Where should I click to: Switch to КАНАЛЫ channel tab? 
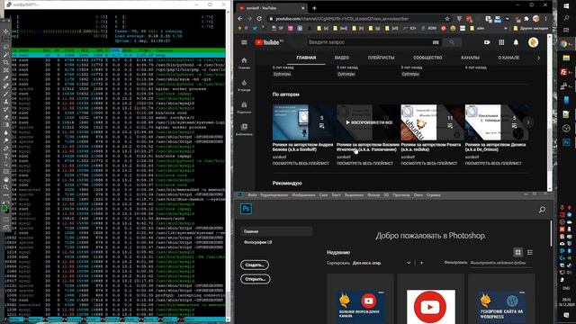(470, 58)
